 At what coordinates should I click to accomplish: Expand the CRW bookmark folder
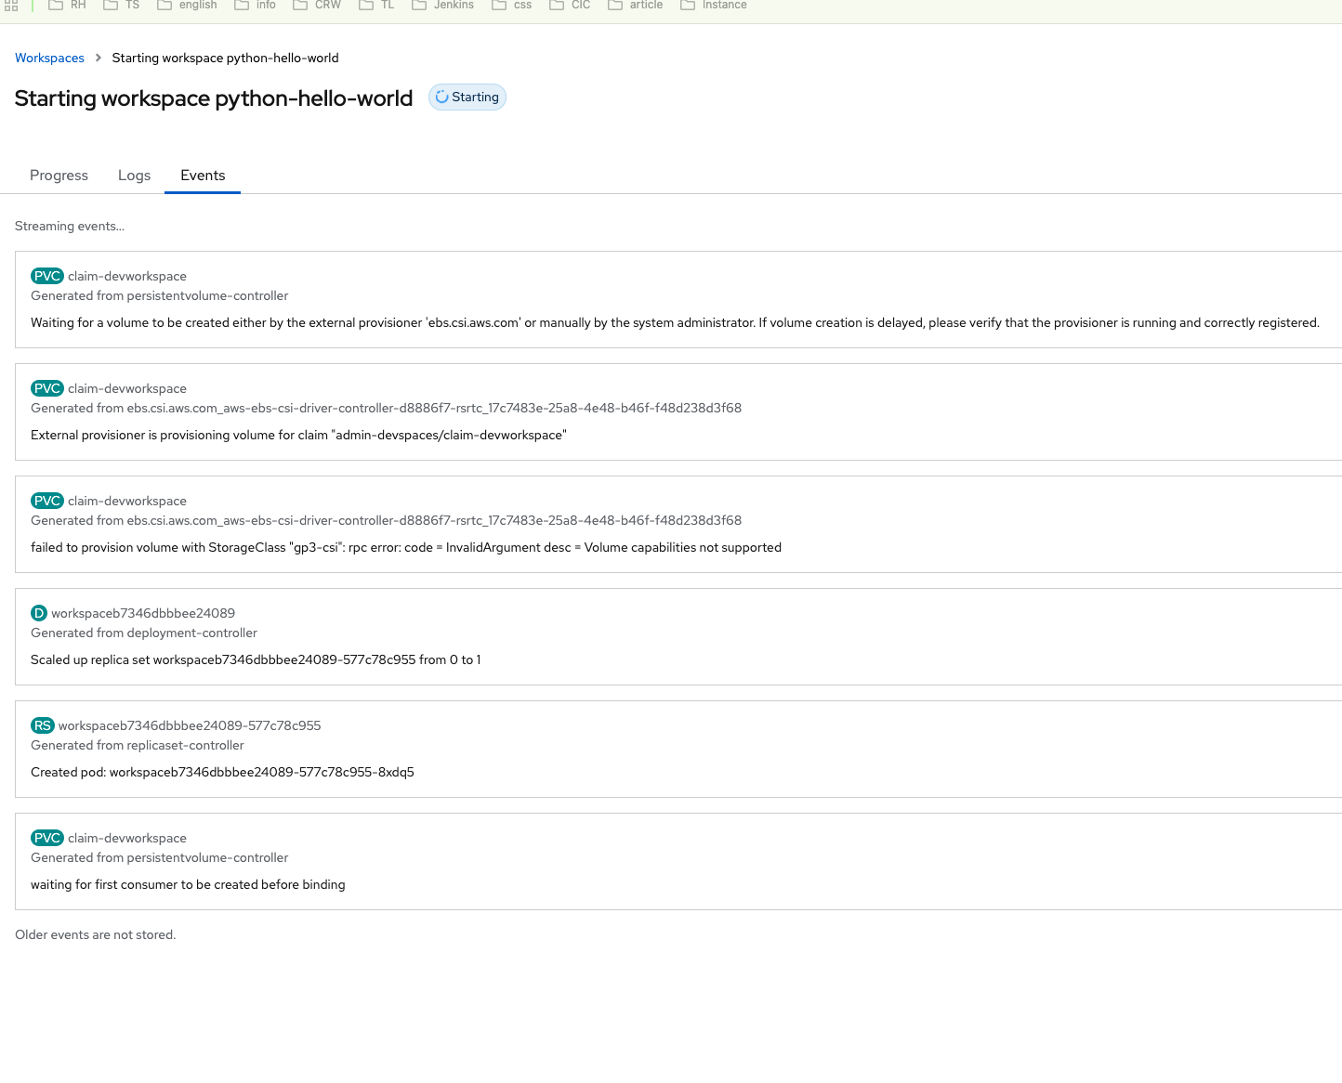(x=317, y=6)
